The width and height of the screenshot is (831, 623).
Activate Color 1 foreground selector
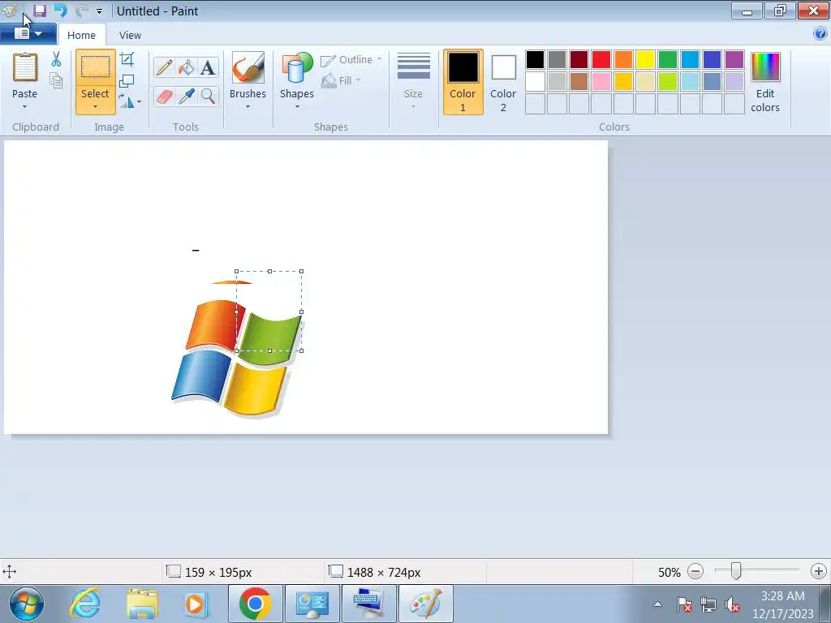coord(463,82)
